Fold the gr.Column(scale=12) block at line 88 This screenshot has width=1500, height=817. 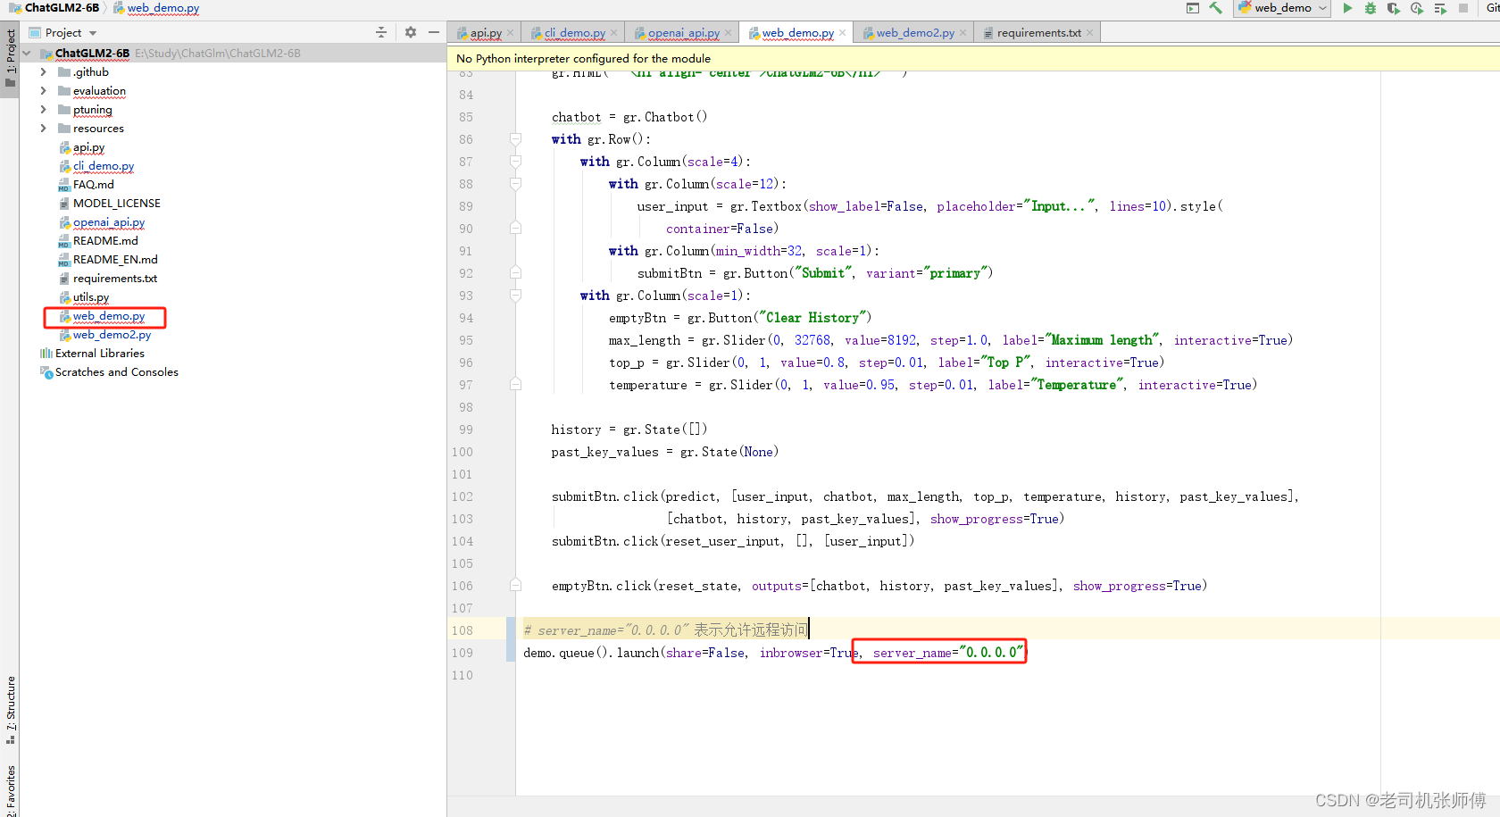coord(515,184)
